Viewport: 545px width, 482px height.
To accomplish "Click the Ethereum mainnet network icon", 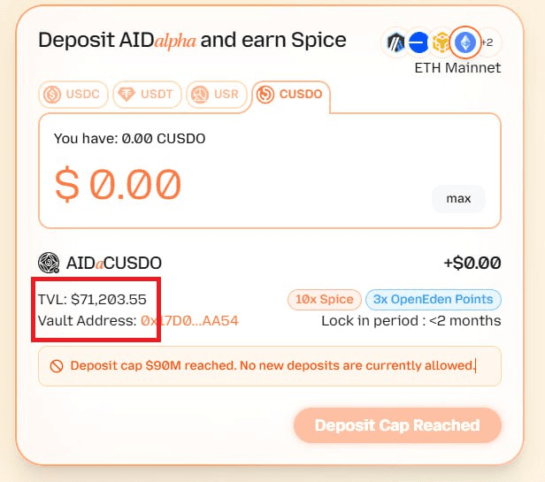I will tap(465, 42).
